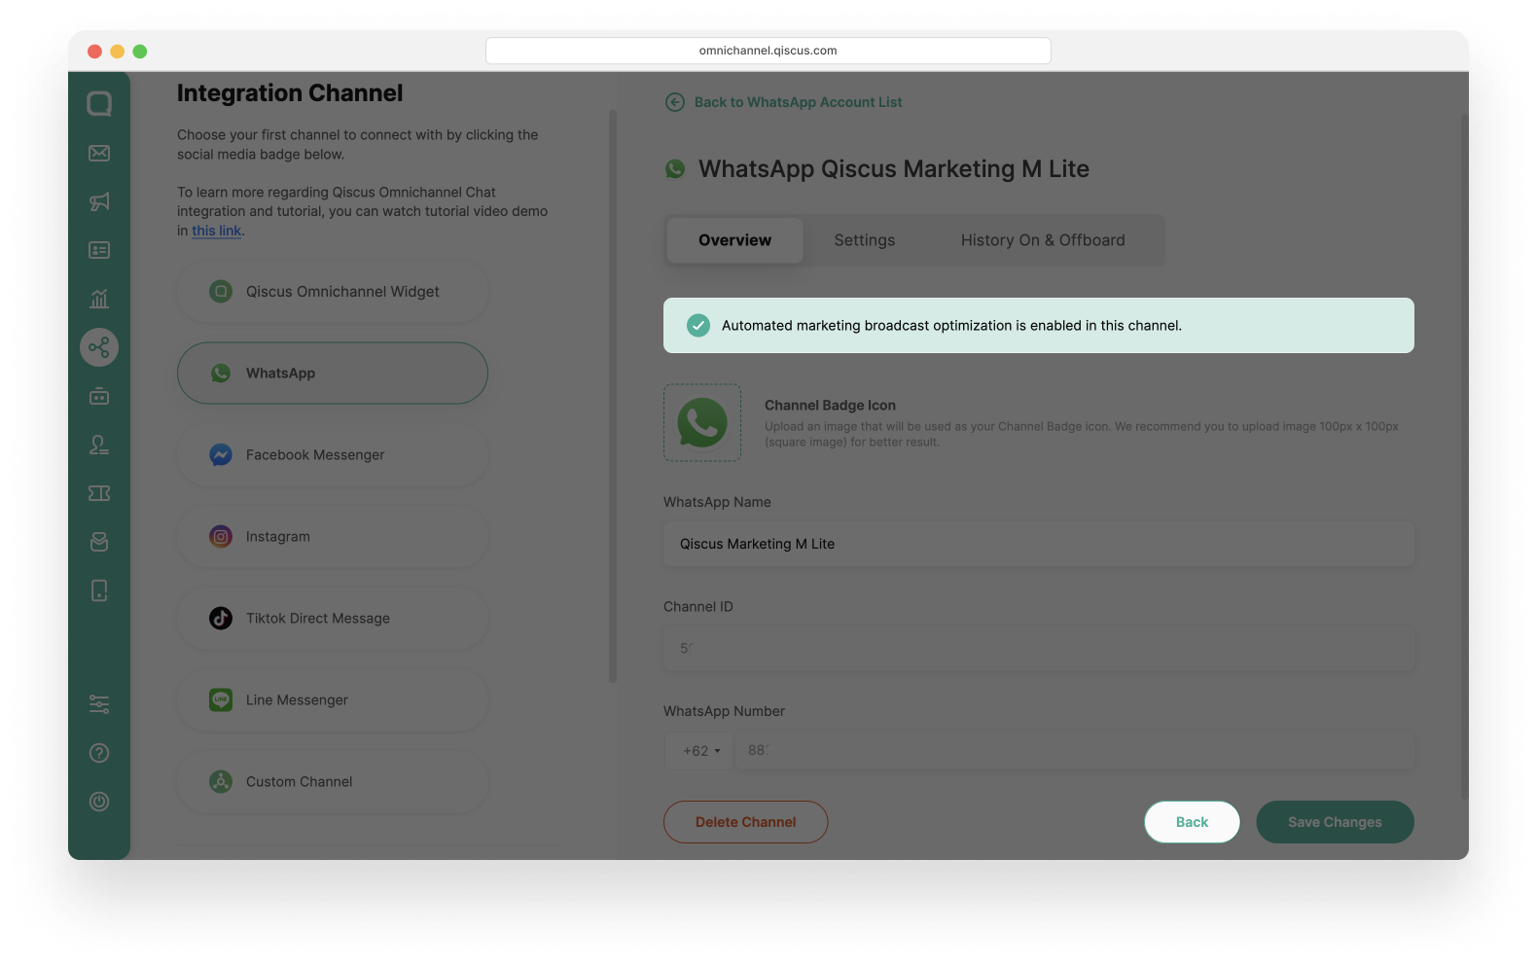
Task: Click the Instagram logo icon
Action: coord(221,536)
